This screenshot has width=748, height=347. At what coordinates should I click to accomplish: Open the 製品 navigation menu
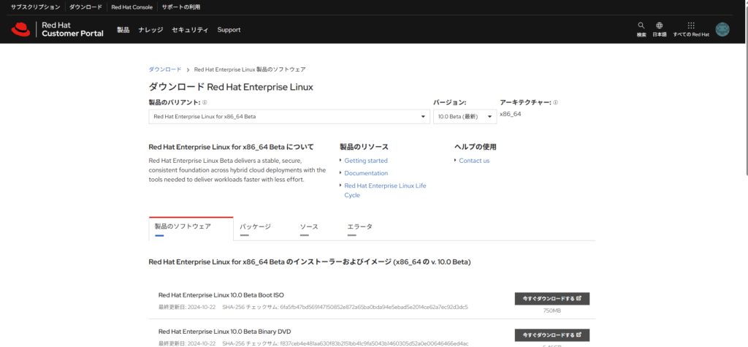pos(123,30)
